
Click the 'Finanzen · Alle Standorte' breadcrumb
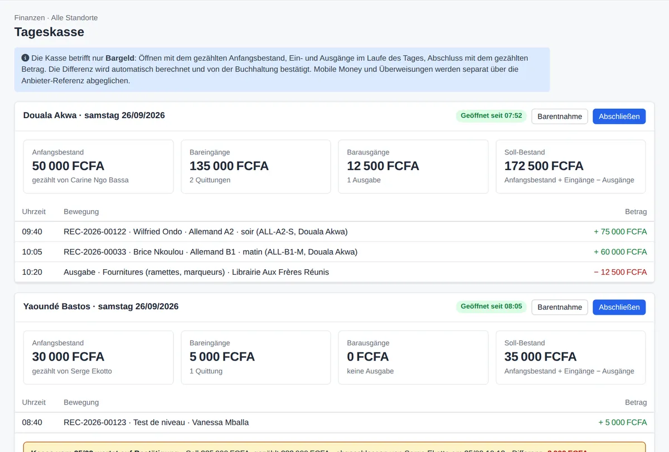point(56,18)
